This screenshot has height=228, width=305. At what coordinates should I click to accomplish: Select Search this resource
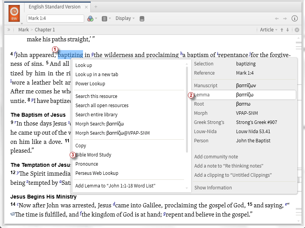click(96, 96)
